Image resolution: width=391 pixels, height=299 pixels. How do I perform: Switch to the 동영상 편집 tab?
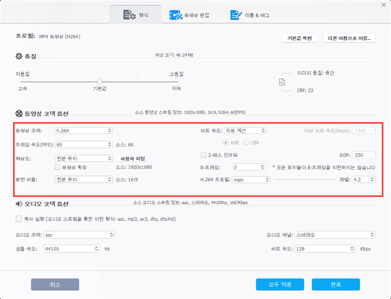coord(189,15)
